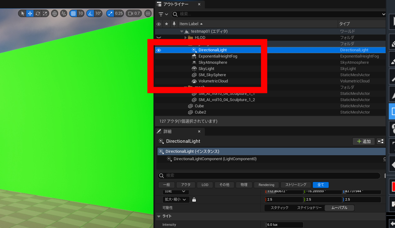Expand the HLOD folder
Viewport: 395px width, 228px height.
point(186,38)
